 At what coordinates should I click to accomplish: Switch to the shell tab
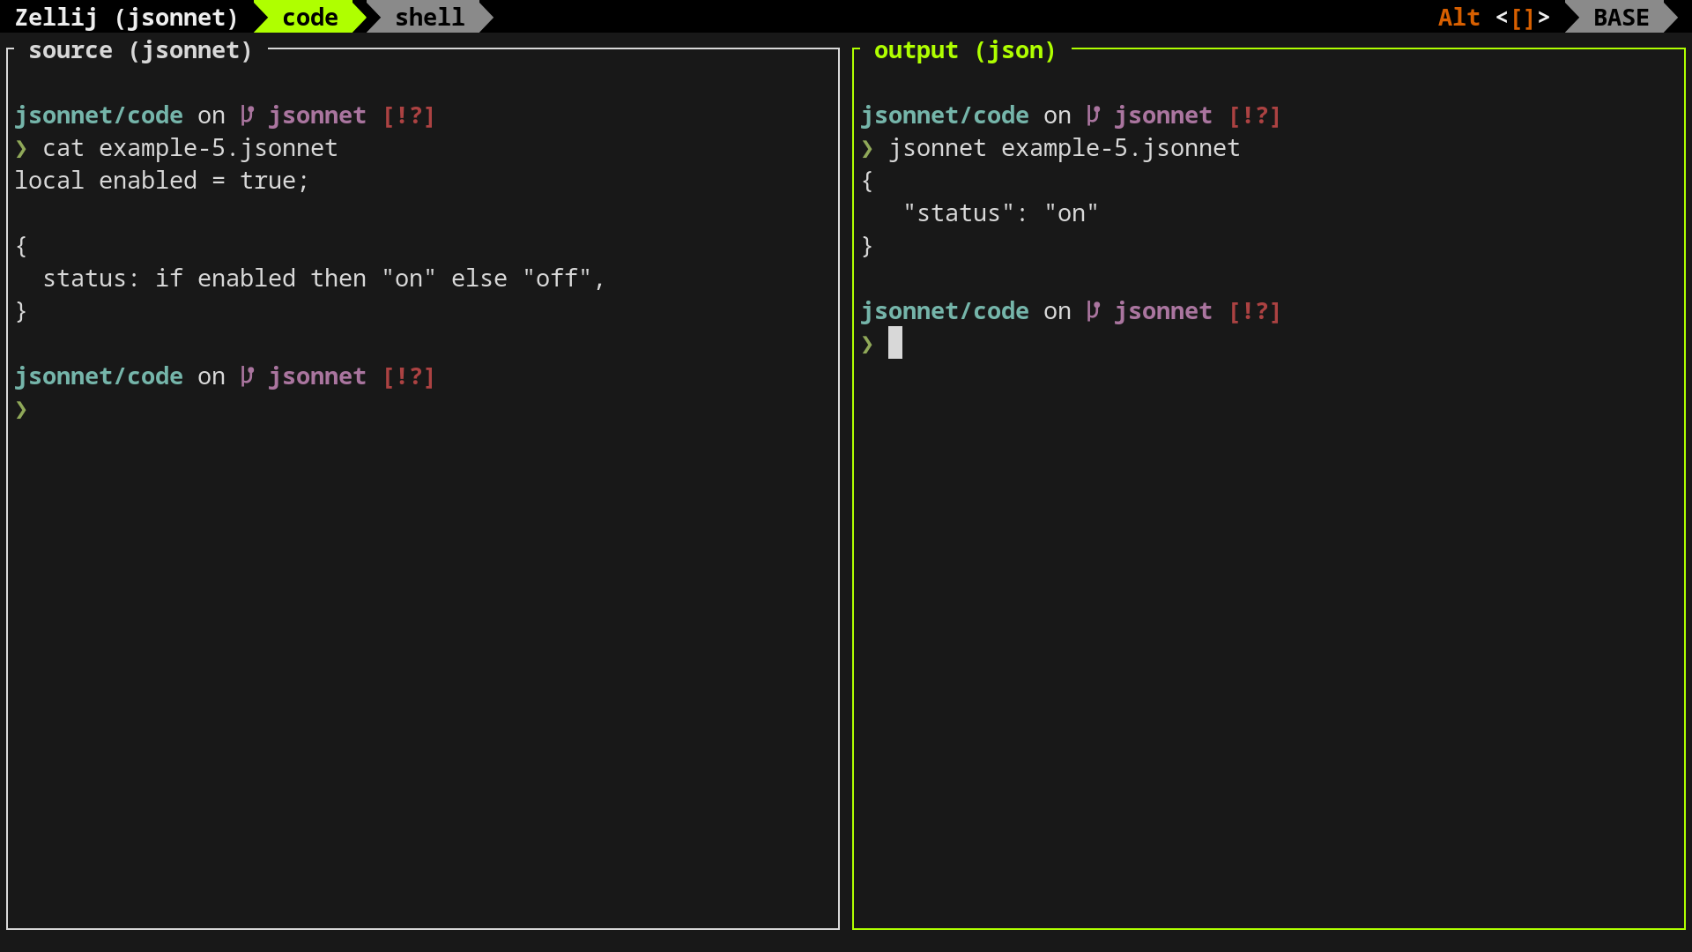(x=429, y=17)
